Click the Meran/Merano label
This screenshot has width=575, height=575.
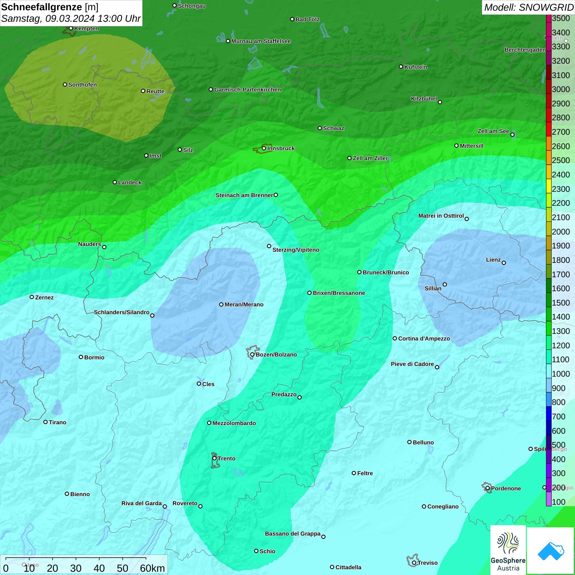[x=244, y=304]
